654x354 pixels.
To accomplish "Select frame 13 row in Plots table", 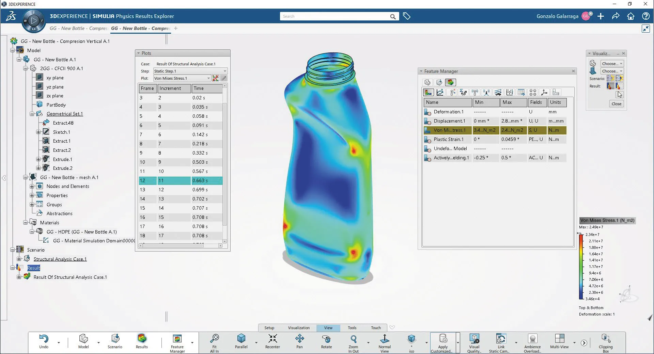I will (181, 190).
